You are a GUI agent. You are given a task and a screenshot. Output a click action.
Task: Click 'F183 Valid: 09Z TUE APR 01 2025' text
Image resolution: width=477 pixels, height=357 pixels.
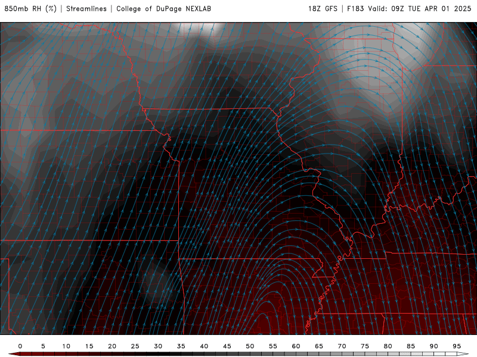click(x=409, y=9)
